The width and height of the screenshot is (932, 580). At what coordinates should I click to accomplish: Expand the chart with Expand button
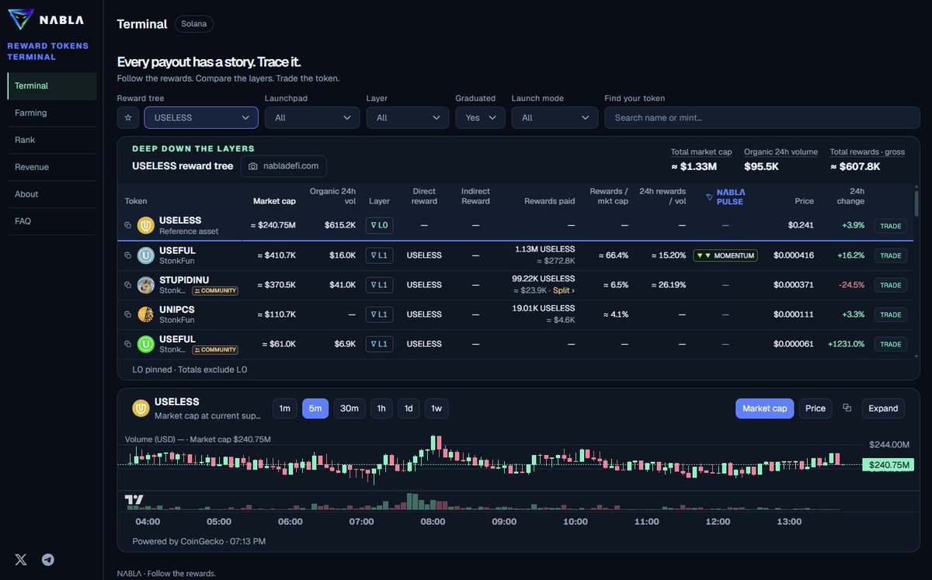point(883,408)
